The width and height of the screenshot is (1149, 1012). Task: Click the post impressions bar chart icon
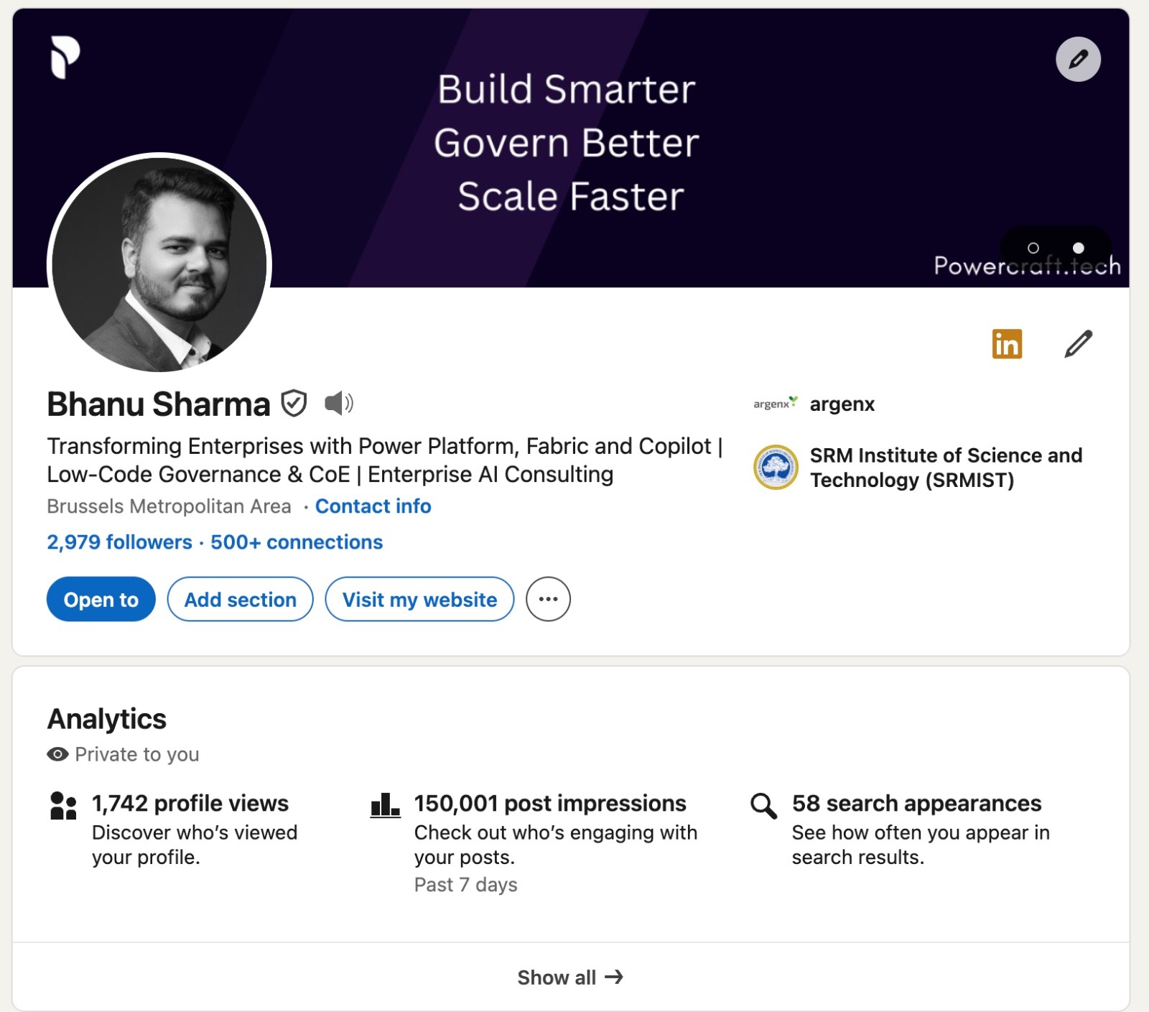[x=385, y=805]
